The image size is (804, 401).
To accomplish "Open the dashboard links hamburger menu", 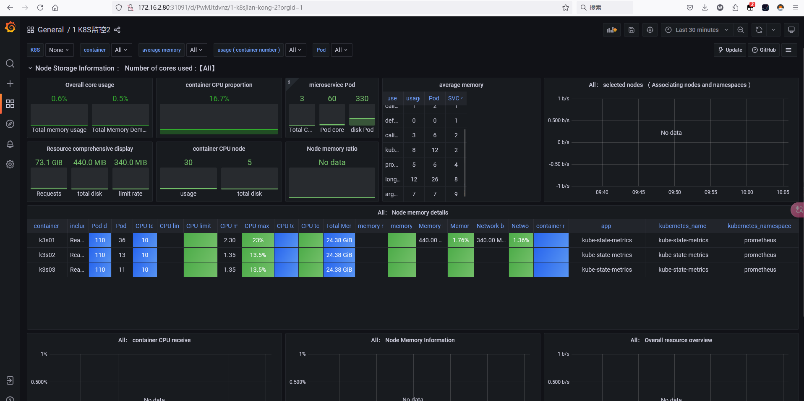I will [x=788, y=50].
